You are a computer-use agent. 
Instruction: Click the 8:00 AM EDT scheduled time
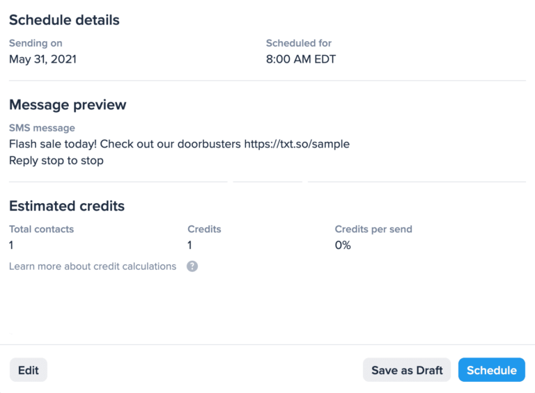click(x=300, y=59)
